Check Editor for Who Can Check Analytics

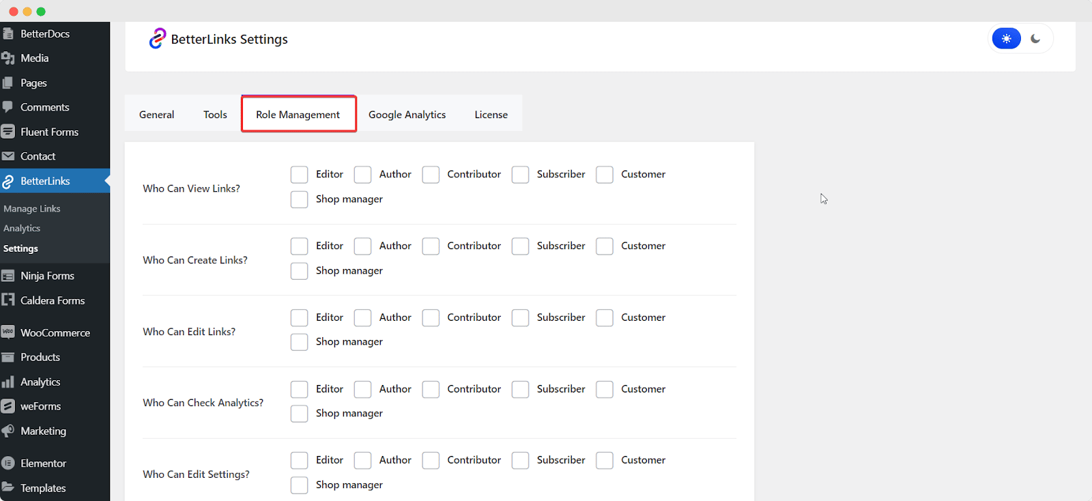pos(299,389)
